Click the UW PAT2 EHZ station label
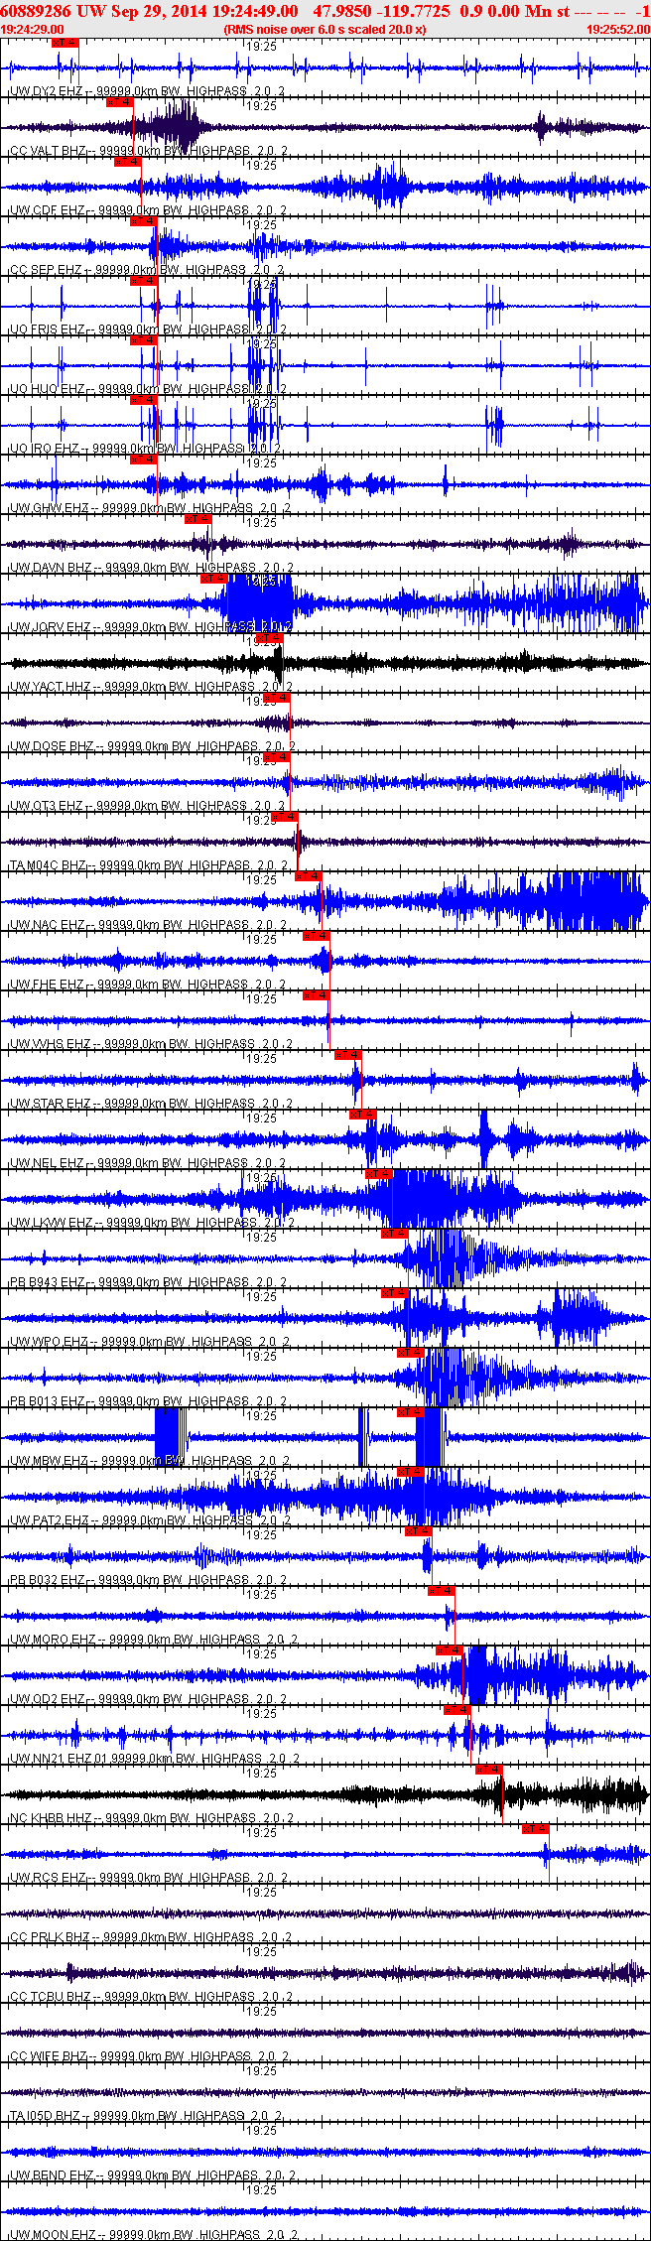Screen dimensions: 651x2241 pos(50,1520)
